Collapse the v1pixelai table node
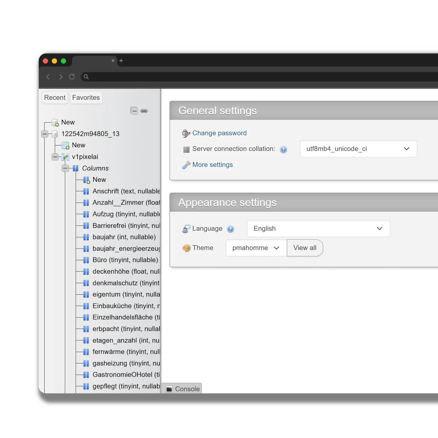Image resolution: width=438 pixels, height=438 pixels. click(55, 157)
